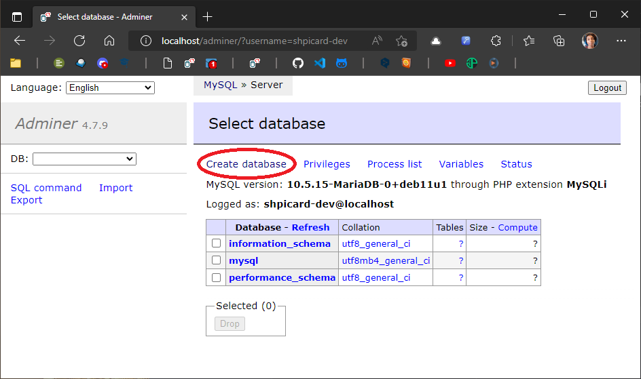Open the GitHub bookmark
The width and height of the screenshot is (641, 379).
click(x=298, y=63)
